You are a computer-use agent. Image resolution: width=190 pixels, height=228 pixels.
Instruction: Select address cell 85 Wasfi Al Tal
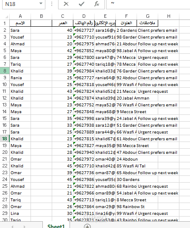coord(126,166)
